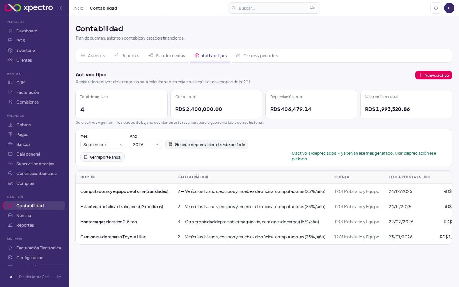This screenshot has height=287, width=459.
Task: Click the Dashboard sidebar icon
Action: click(x=10, y=31)
